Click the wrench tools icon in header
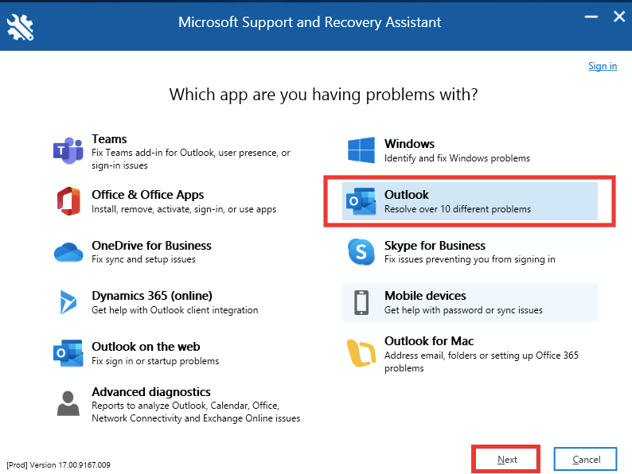This screenshot has width=632, height=474. (x=20, y=27)
